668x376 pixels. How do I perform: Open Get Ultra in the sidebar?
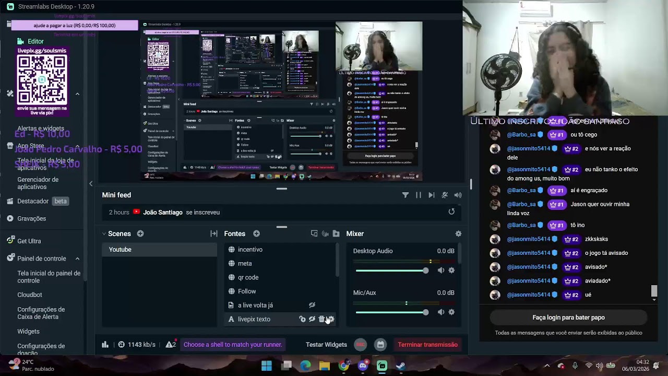click(x=29, y=241)
